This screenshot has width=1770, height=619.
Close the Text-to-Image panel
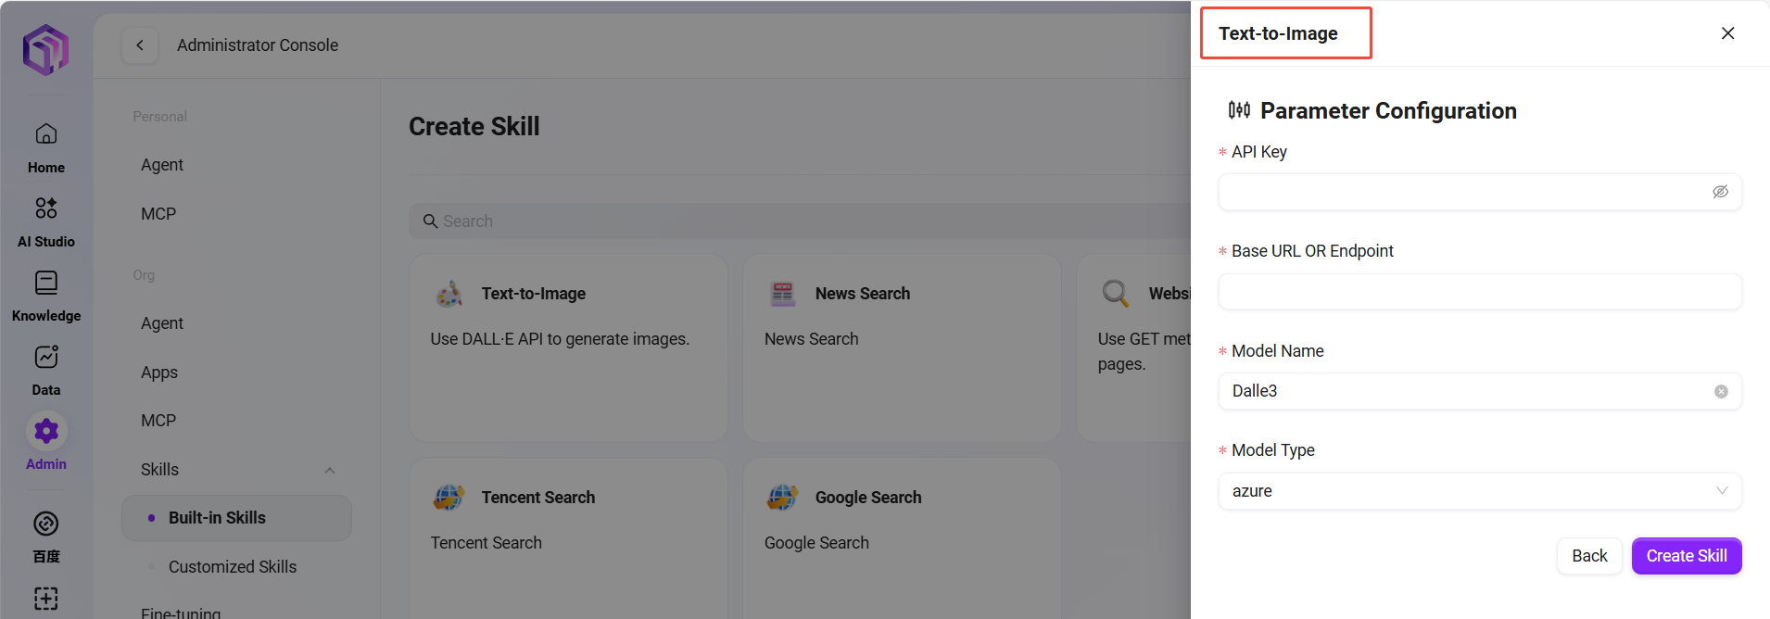pyautogui.click(x=1727, y=33)
